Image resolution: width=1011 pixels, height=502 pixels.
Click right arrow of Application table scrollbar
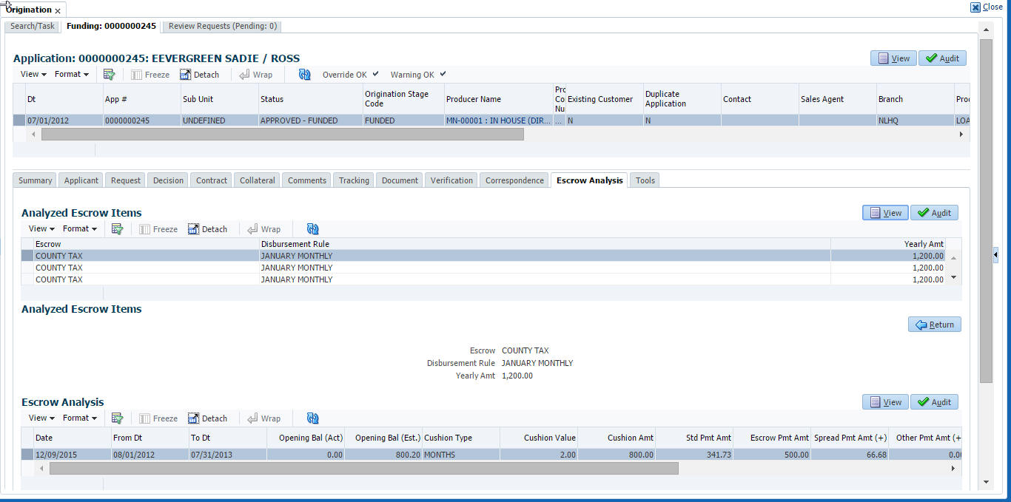[961, 135]
